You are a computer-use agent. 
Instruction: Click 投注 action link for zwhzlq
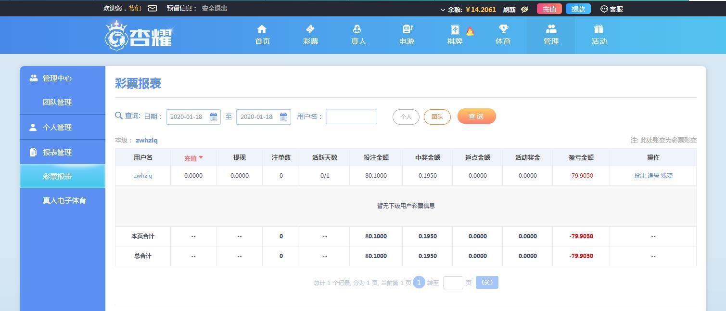point(640,176)
